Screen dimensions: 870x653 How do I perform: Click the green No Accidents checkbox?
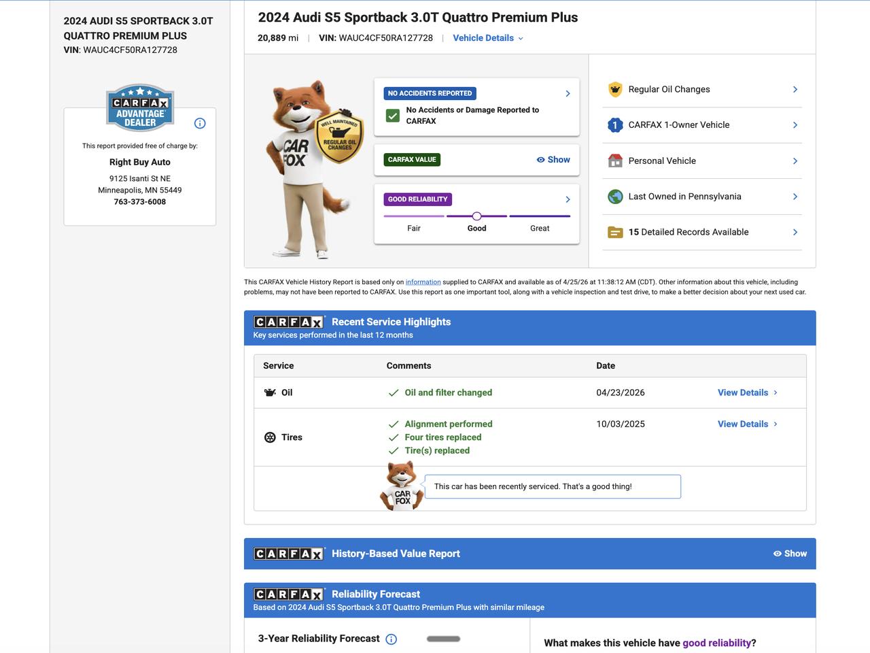(393, 116)
